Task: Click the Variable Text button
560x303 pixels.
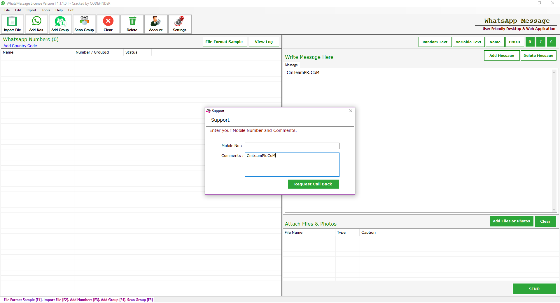Action: (469, 42)
